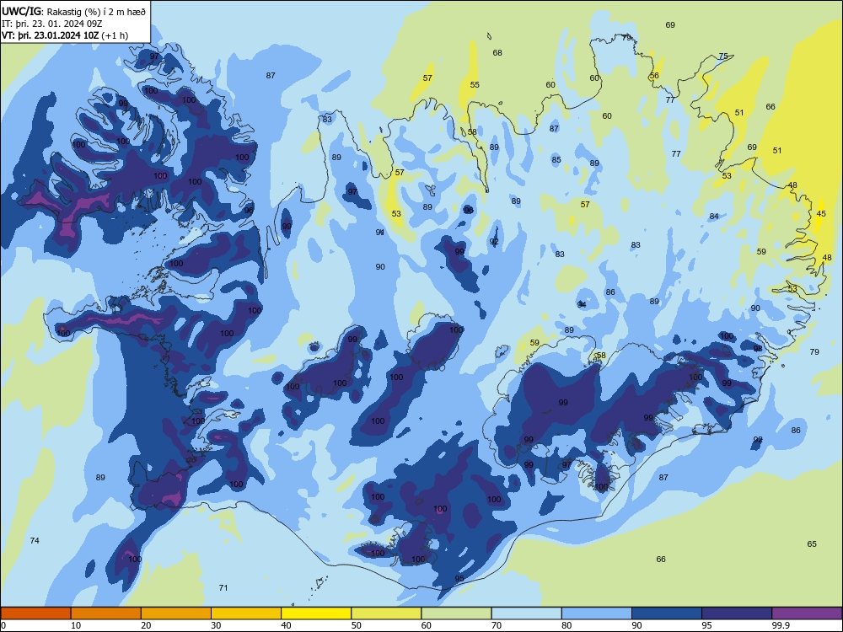Click the '45' humidity value on the map

click(x=821, y=214)
